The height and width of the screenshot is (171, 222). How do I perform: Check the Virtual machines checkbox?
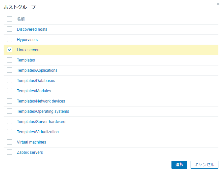(10, 142)
